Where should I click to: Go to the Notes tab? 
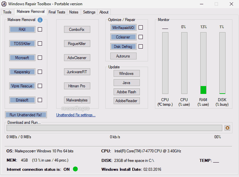click(74, 12)
